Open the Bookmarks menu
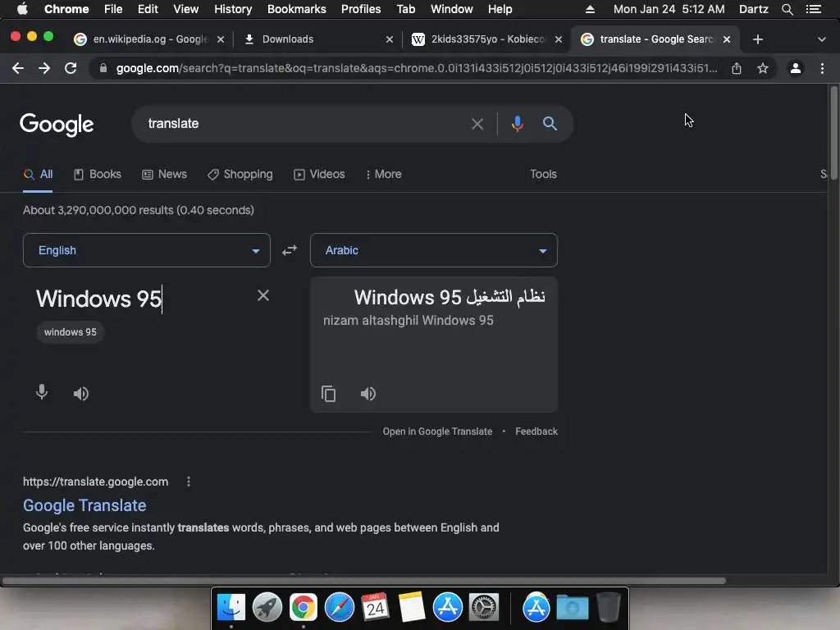Viewport: 840px width, 630px height. 297,9
